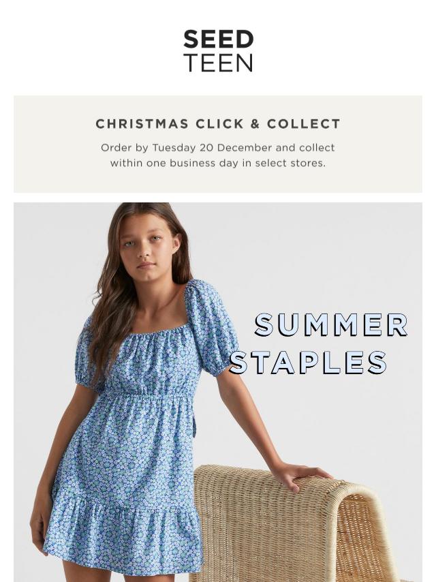Open the Summer Staples hero image
Viewport: 436px width, 582px height.
[x=218, y=392]
